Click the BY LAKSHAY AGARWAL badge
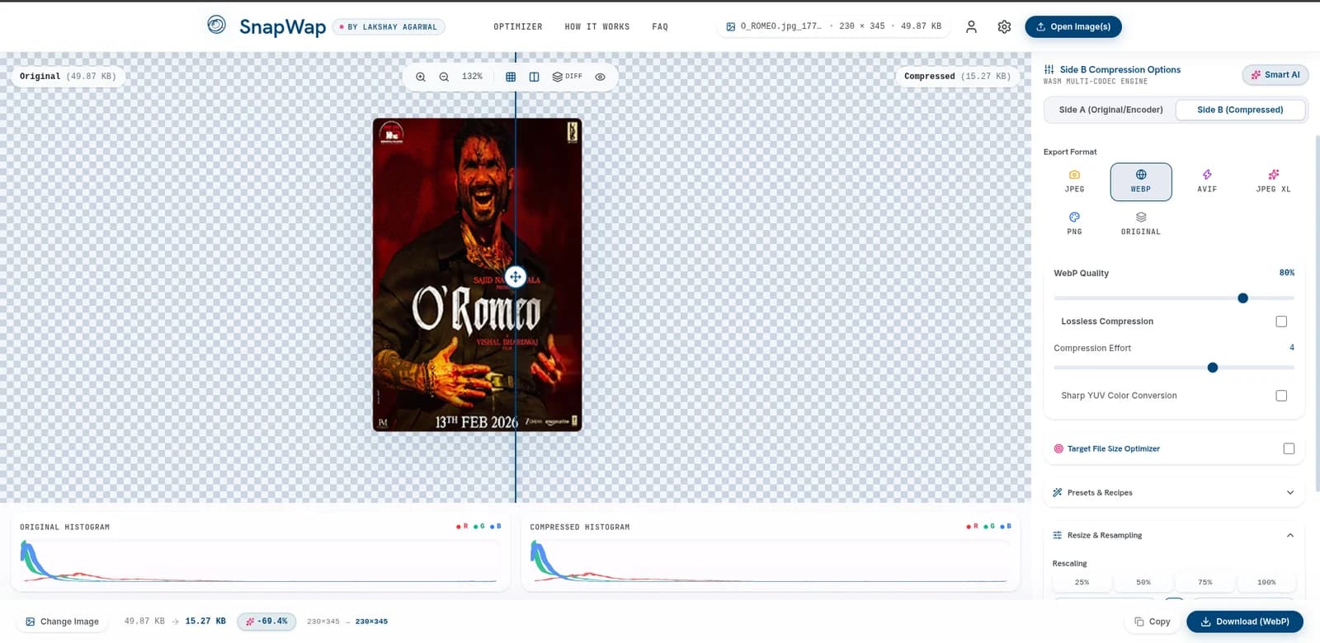Screen dimensions: 1320x643 [x=389, y=27]
